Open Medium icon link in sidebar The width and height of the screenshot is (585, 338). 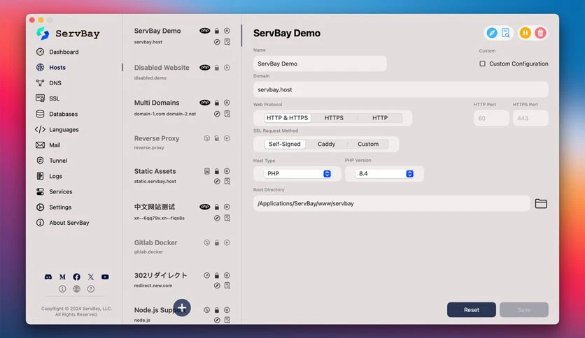62,277
